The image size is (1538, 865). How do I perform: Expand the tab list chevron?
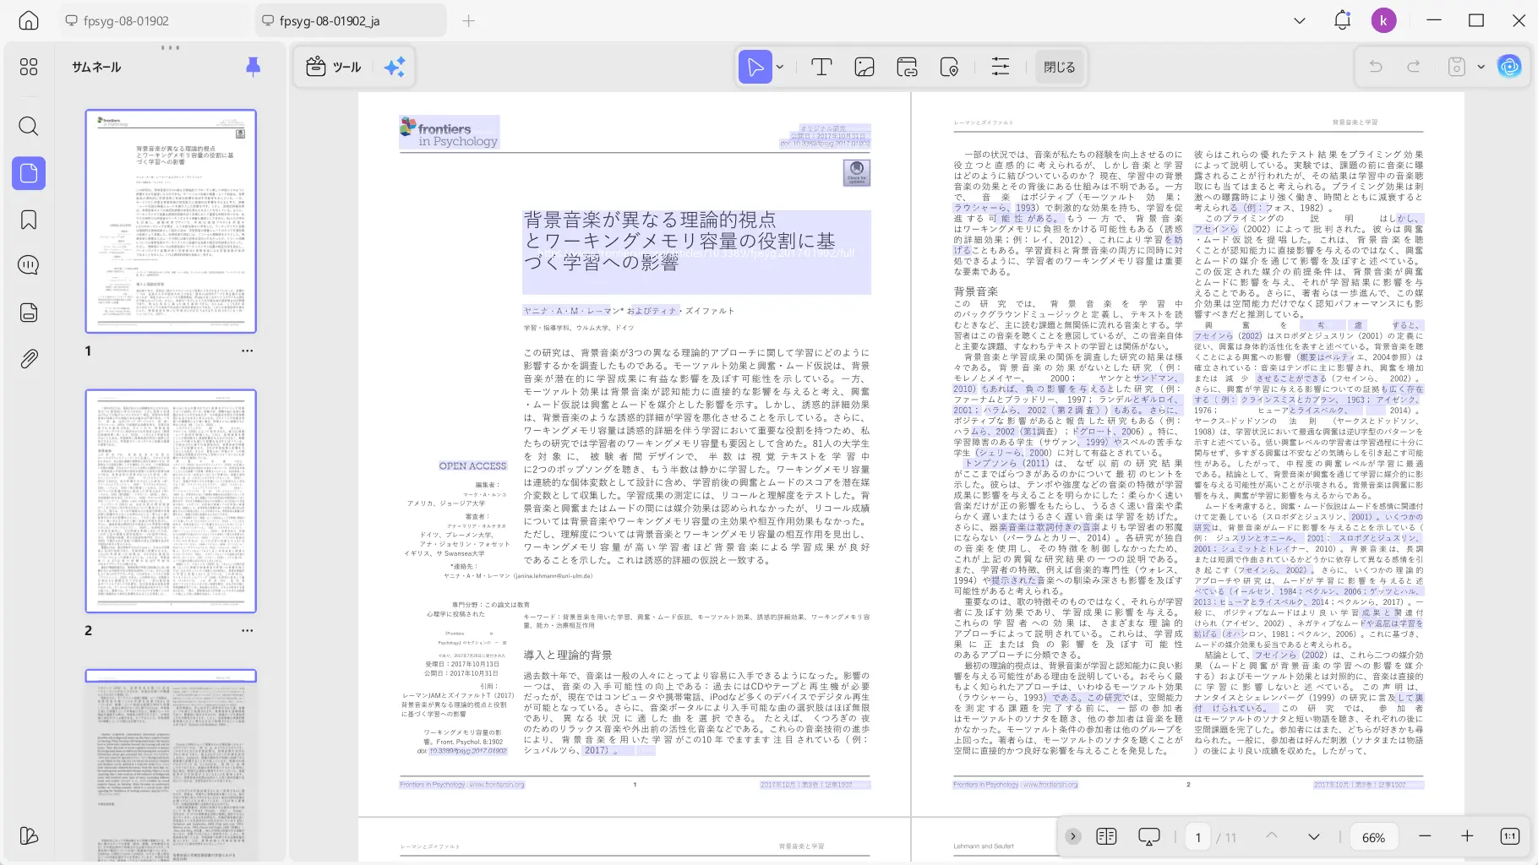click(1300, 20)
